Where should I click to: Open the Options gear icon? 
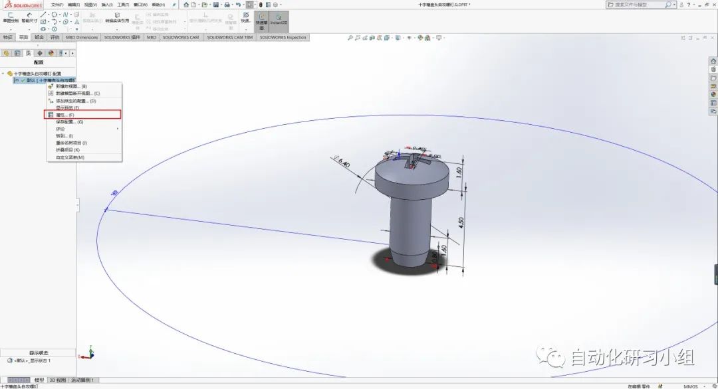coord(275,5)
